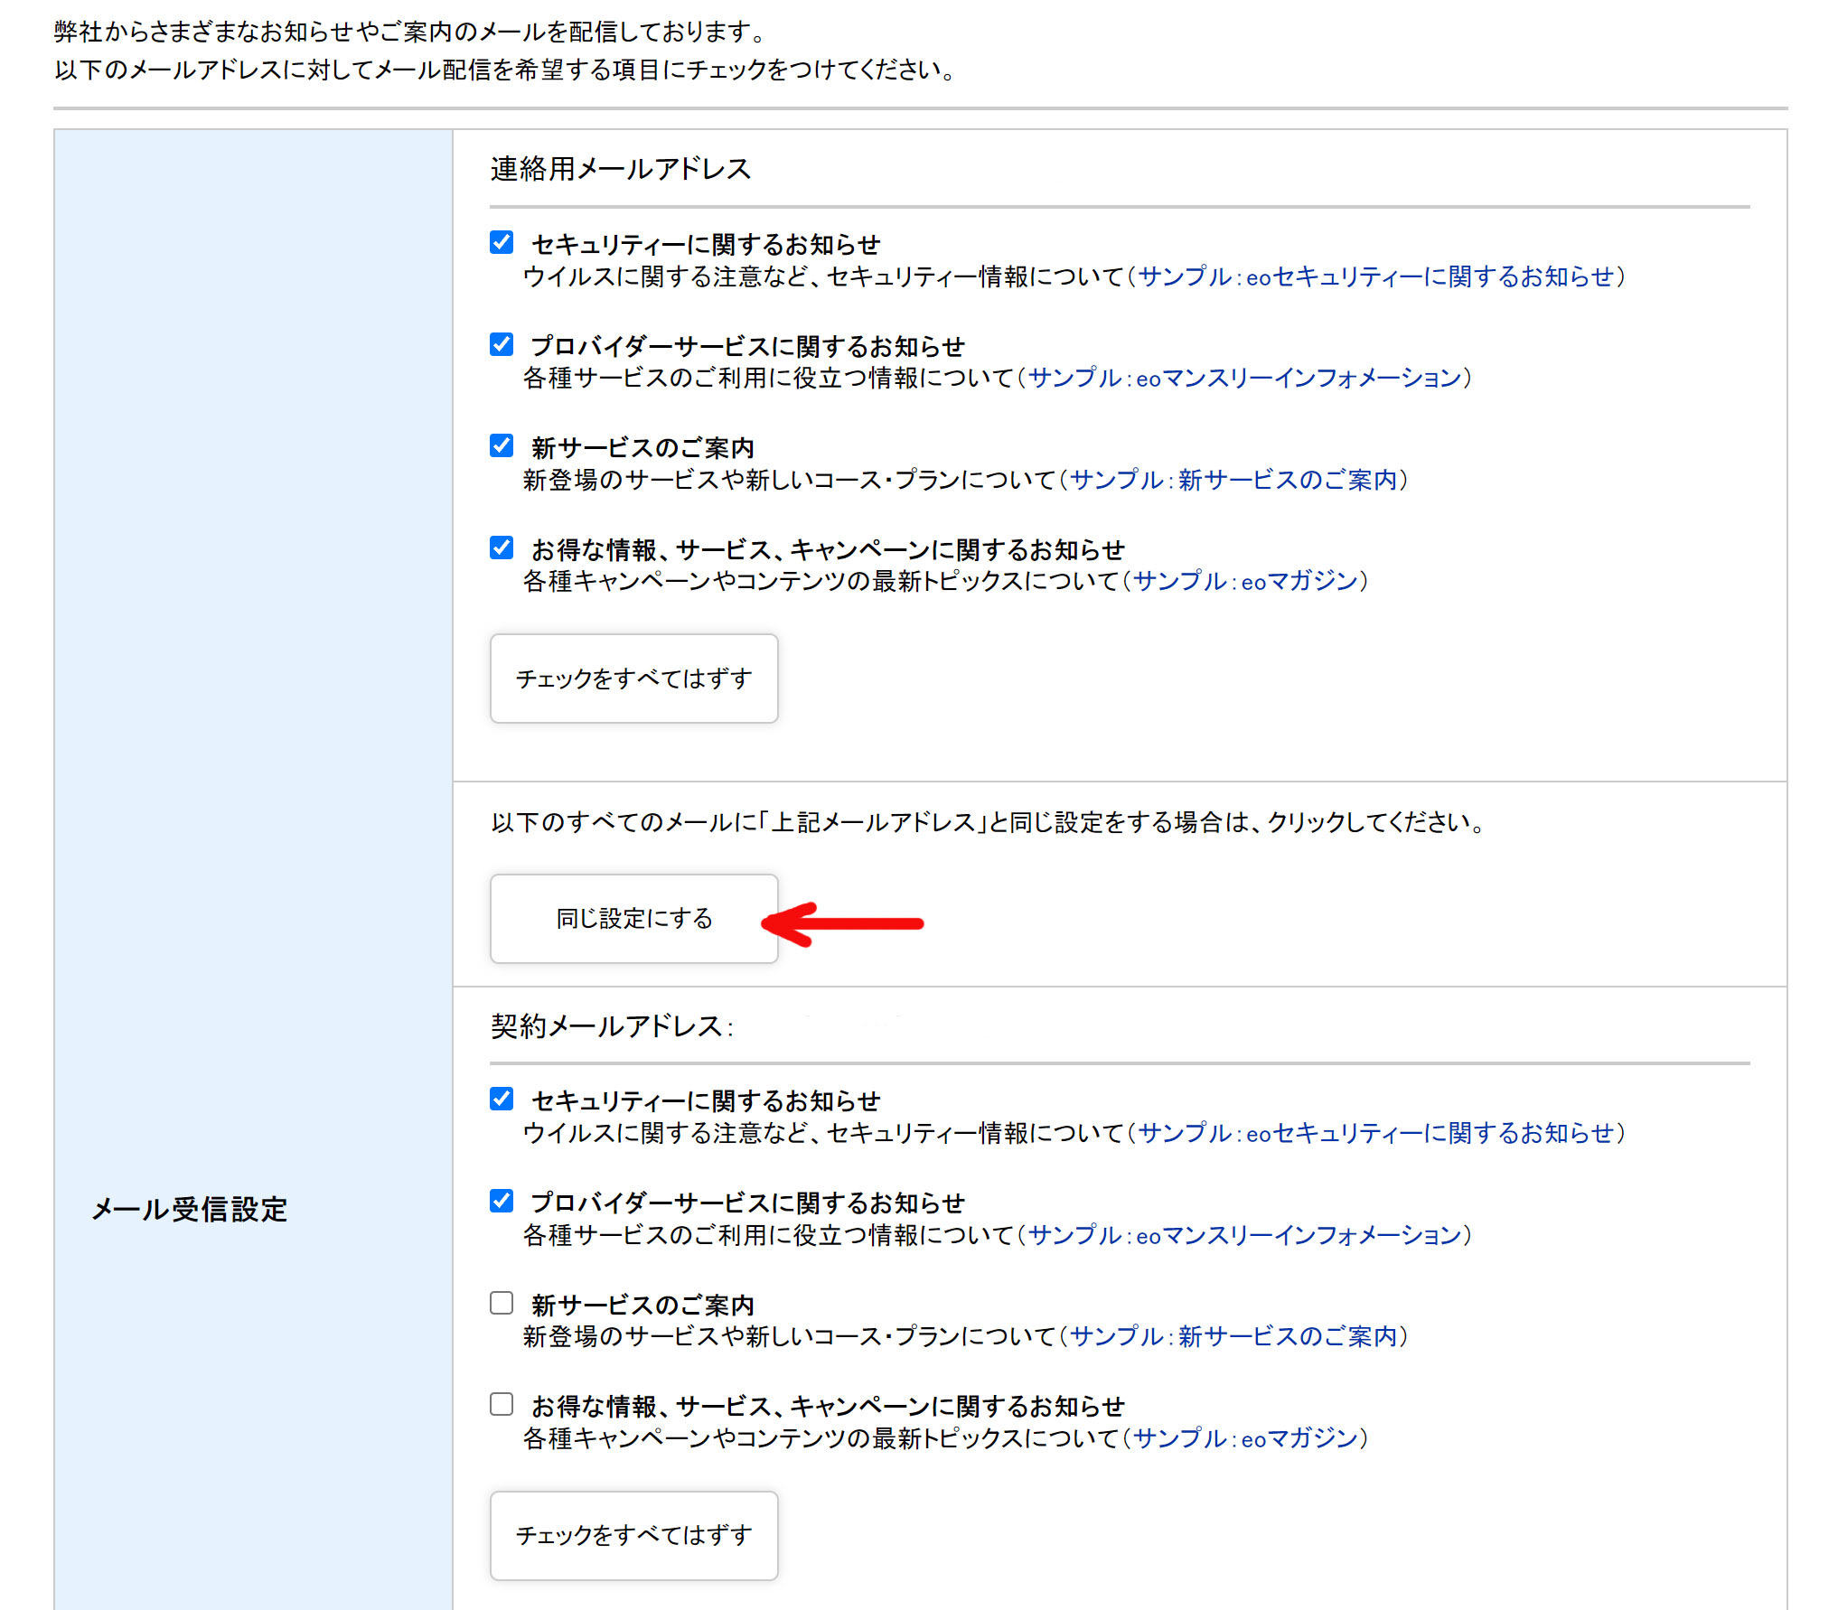Open 新サービスのご案内 sample link in contact section

1233,480
